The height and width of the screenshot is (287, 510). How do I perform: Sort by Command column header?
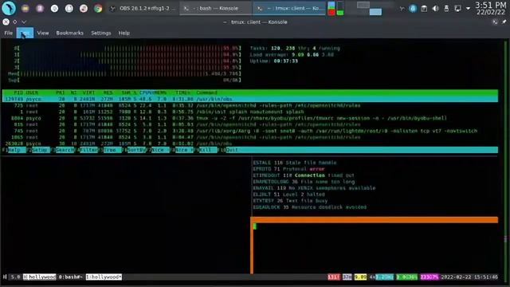(206, 92)
